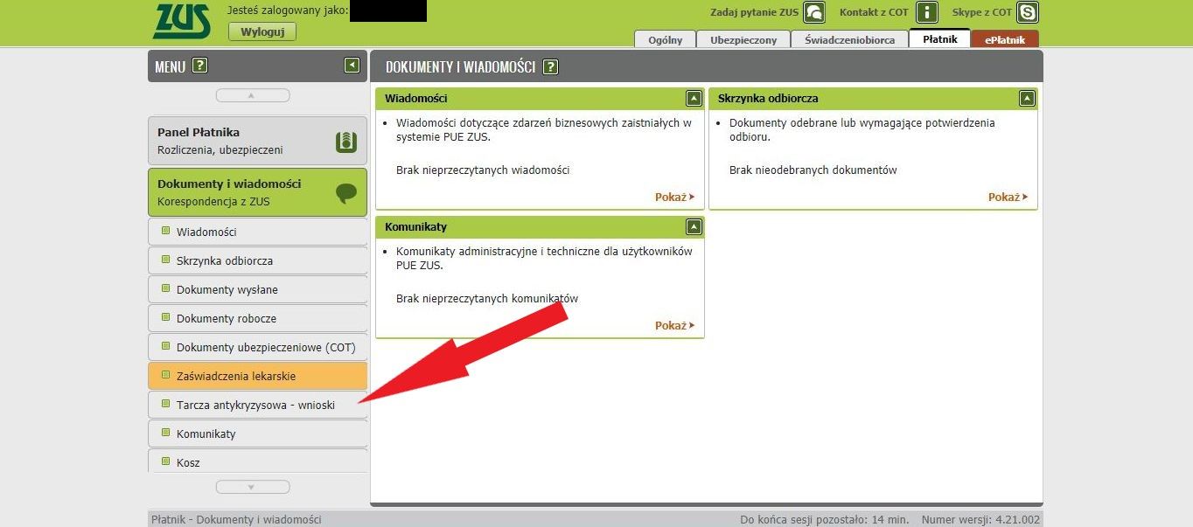1193x527 pixels.
Task: Collapse the left MENU sidebar
Action: (x=352, y=65)
